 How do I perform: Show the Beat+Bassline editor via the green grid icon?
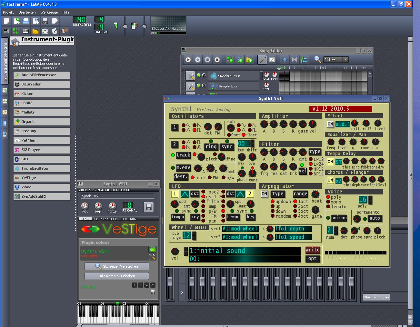[x=16, y=31]
